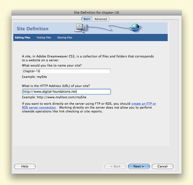Click the Site Definition for chapter-16 title bar
This screenshot has width=193, height=185.
(x=96, y=12)
